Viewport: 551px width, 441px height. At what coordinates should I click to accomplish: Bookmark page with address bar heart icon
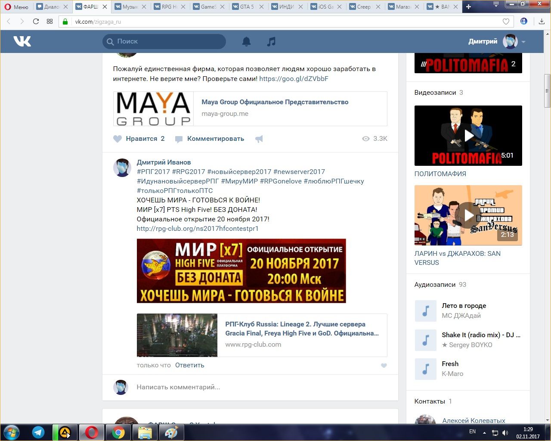point(506,22)
